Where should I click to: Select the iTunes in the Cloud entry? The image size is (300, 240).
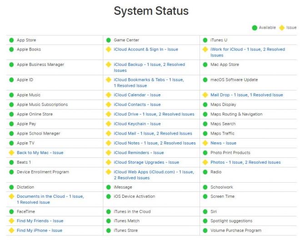coord(132,211)
